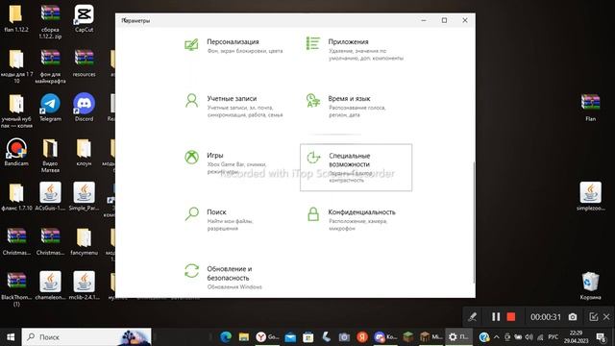Image resolution: width=615 pixels, height=346 pixels.
Task: Take a screenshot with recorder camera icon
Action: pos(573,316)
